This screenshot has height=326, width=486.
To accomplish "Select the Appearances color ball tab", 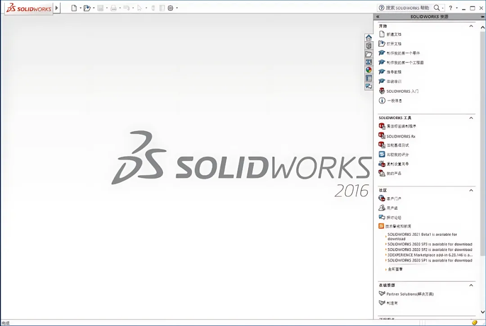I will point(369,70).
